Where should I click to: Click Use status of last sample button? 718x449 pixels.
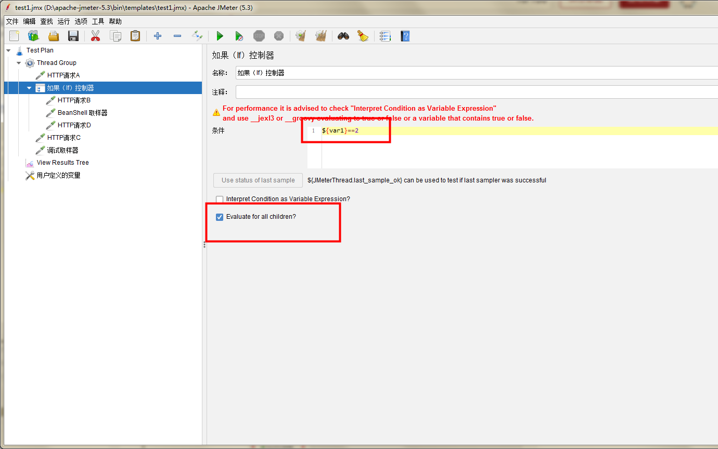click(258, 180)
